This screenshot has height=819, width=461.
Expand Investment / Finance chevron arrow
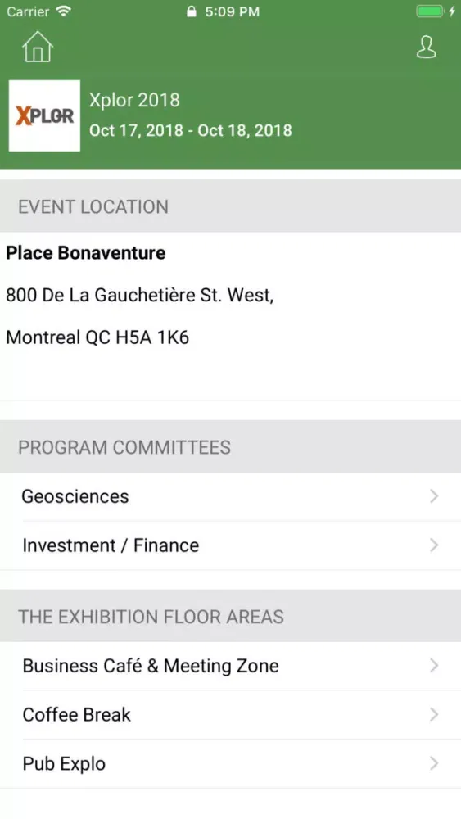coord(434,545)
